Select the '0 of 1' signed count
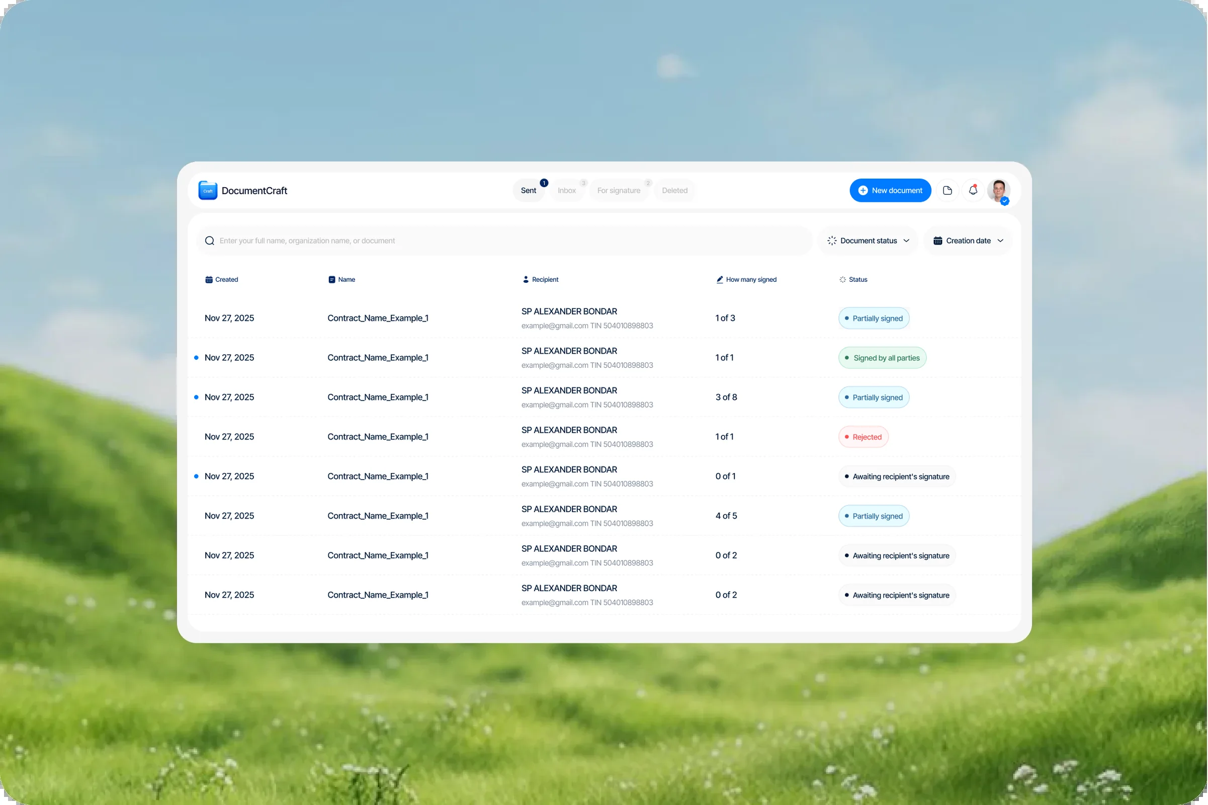The image size is (1208, 805). [x=726, y=476]
